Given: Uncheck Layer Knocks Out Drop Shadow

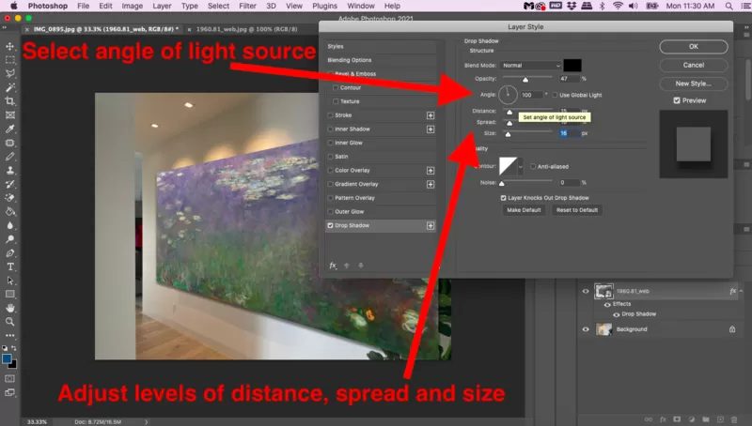Looking at the screenshot, I should click(x=504, y=198).
